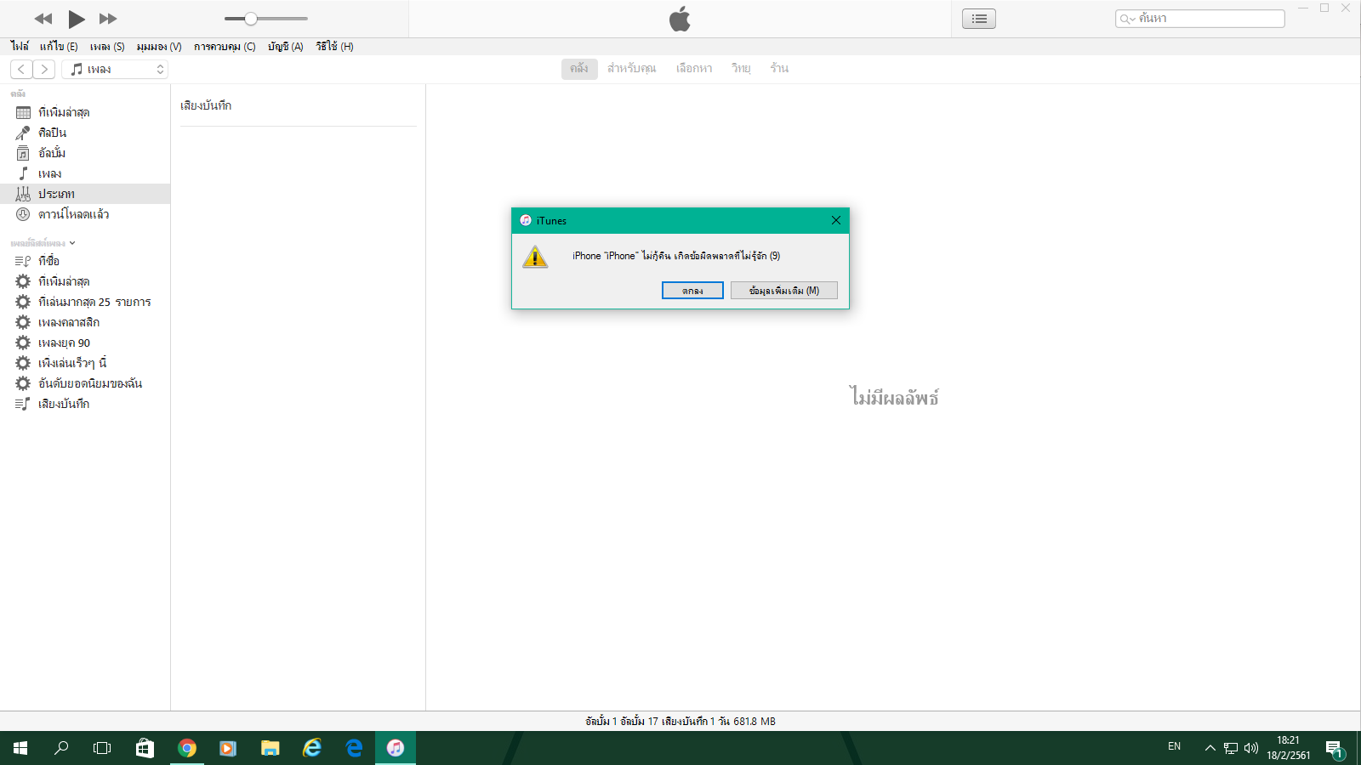Open the มุมมอง (V) menu
This screenshot has height=765, width=1361.
[159, 47]
